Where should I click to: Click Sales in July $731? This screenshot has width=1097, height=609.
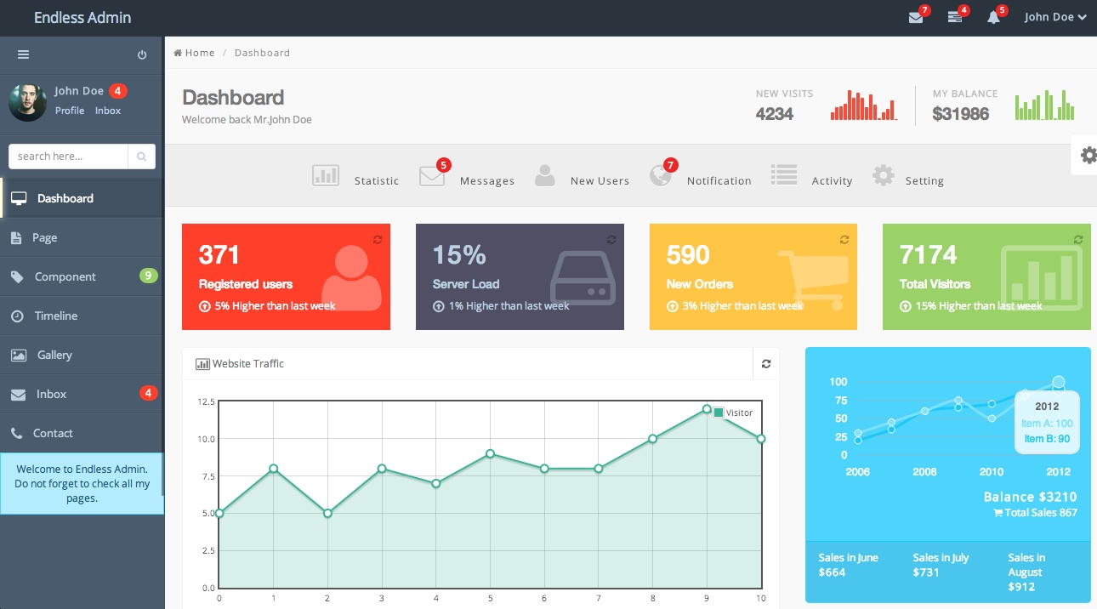(941, 565)
